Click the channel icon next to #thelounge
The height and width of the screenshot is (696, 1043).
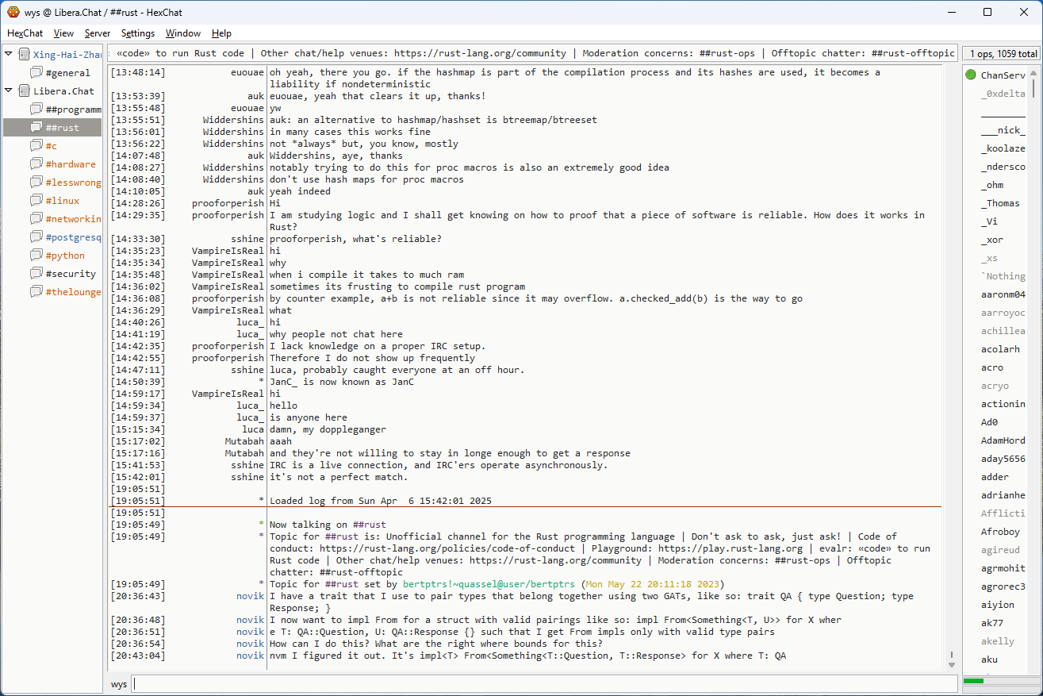click(36, 292)
